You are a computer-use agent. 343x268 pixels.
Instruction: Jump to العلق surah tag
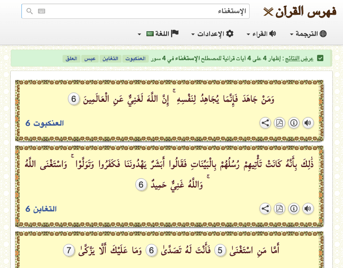71,59
